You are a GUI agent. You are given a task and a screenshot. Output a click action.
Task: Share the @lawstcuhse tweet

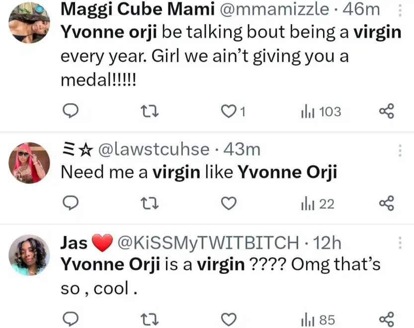tap(387, 203)
